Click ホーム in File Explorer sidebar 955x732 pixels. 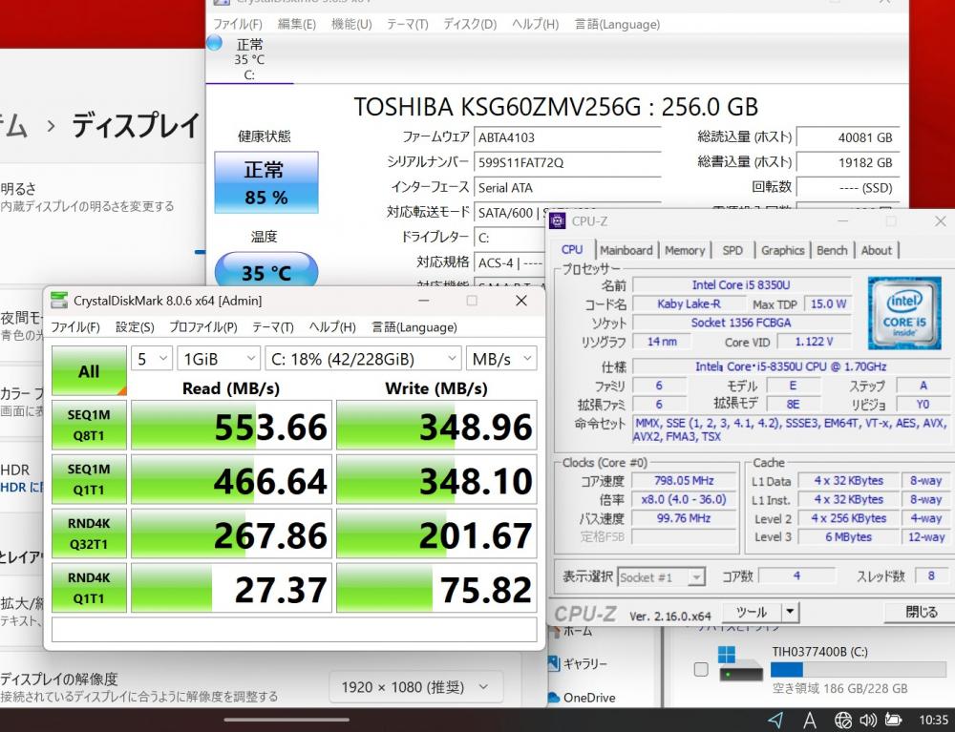(577, 631)
